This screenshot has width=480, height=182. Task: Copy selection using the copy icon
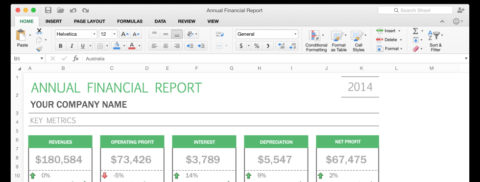39,40
